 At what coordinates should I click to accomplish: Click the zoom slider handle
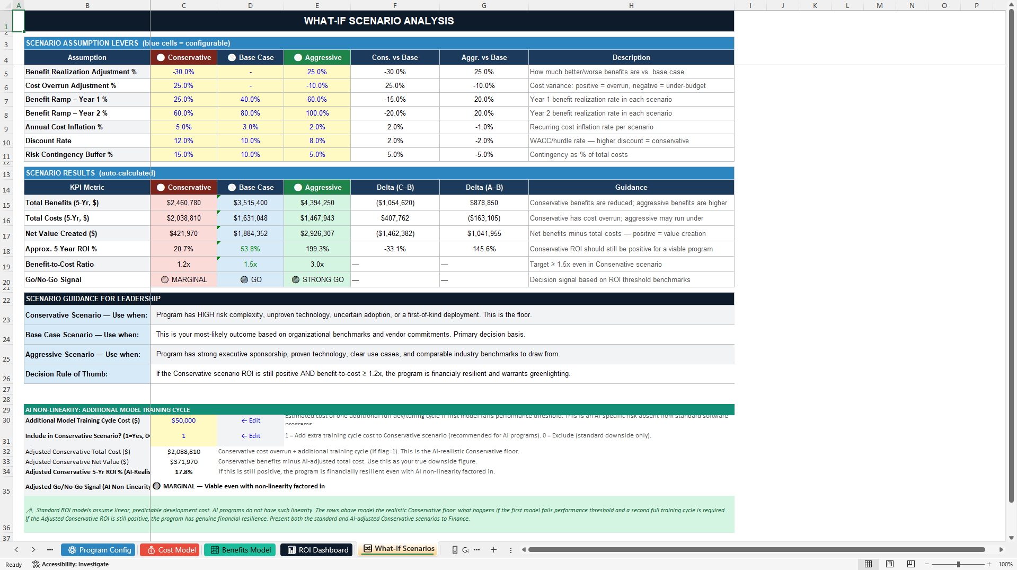[x=958, y=564]
